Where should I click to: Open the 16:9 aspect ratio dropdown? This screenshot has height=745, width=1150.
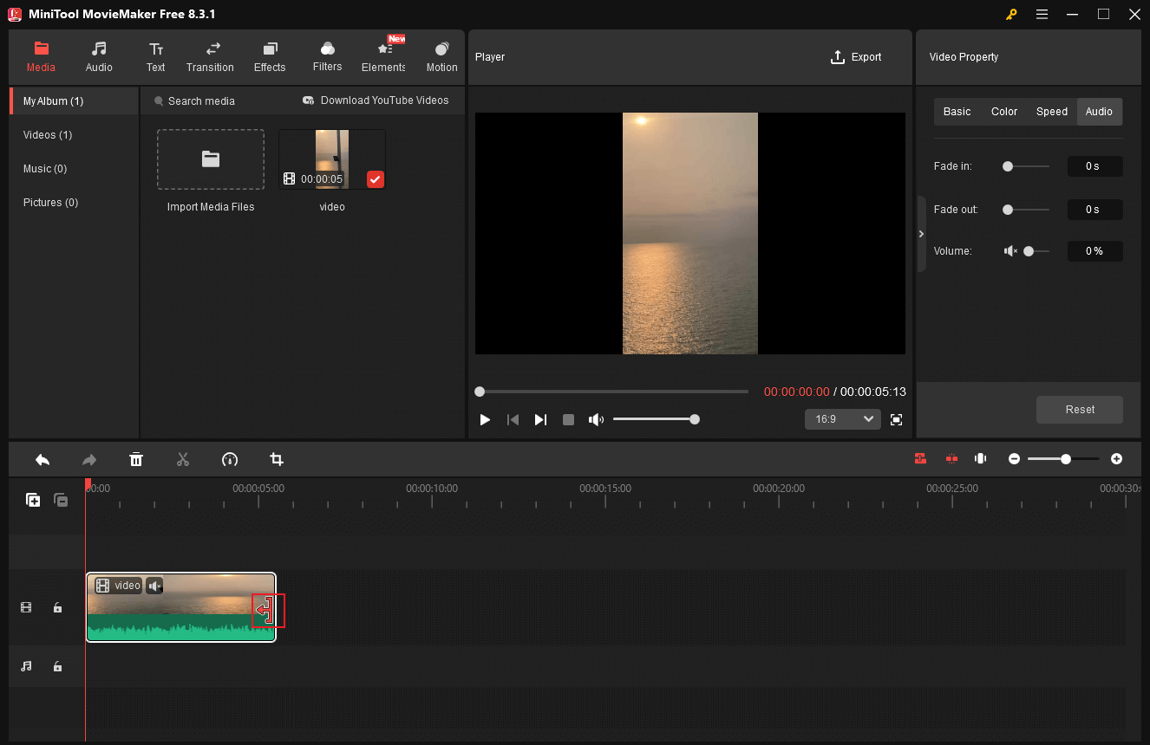point(841,418)
